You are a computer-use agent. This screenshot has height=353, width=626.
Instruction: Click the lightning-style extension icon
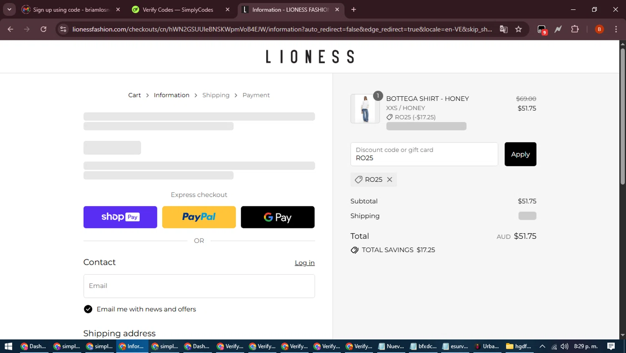pos(558,29)
